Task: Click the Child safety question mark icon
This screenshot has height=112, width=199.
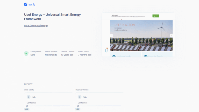Action: (x=29, y=97)
